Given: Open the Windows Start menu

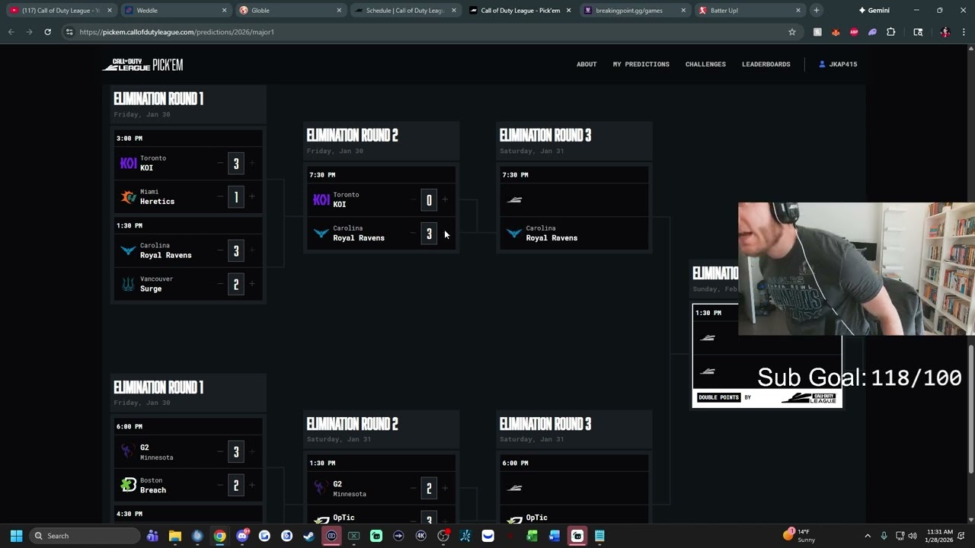Looking at the screenshot, I should [x=16, y=536].
